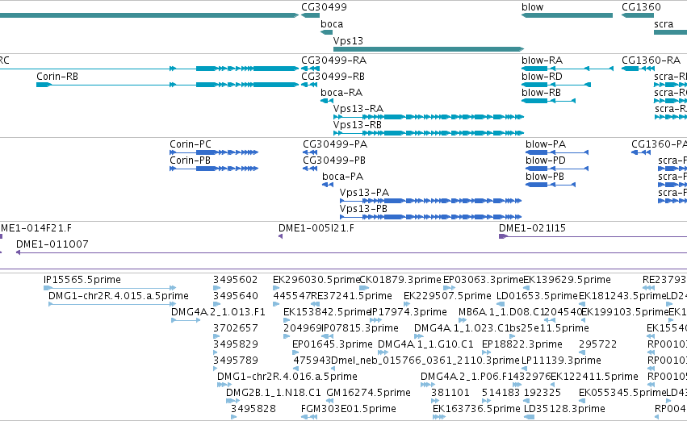This screenshot has height=421, width=687.
Task: Select the boca gene feature
Action: click(326, 32)
